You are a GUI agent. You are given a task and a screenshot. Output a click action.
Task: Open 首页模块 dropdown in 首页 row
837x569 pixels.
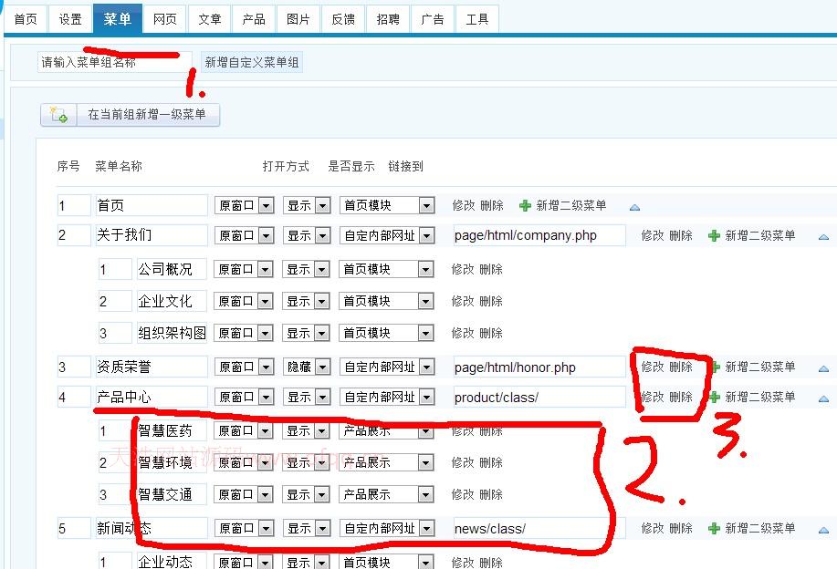coord(387,205)
